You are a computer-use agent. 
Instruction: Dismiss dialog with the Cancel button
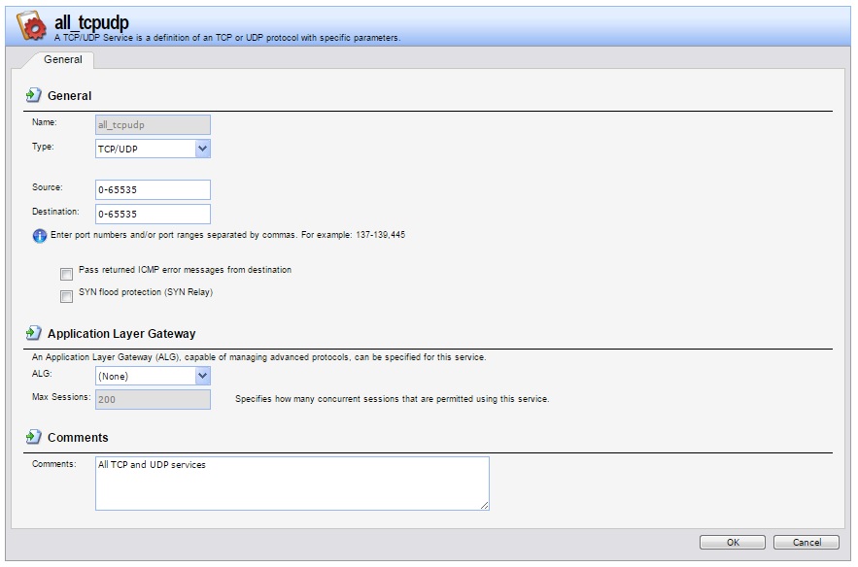tap(807, 542)
